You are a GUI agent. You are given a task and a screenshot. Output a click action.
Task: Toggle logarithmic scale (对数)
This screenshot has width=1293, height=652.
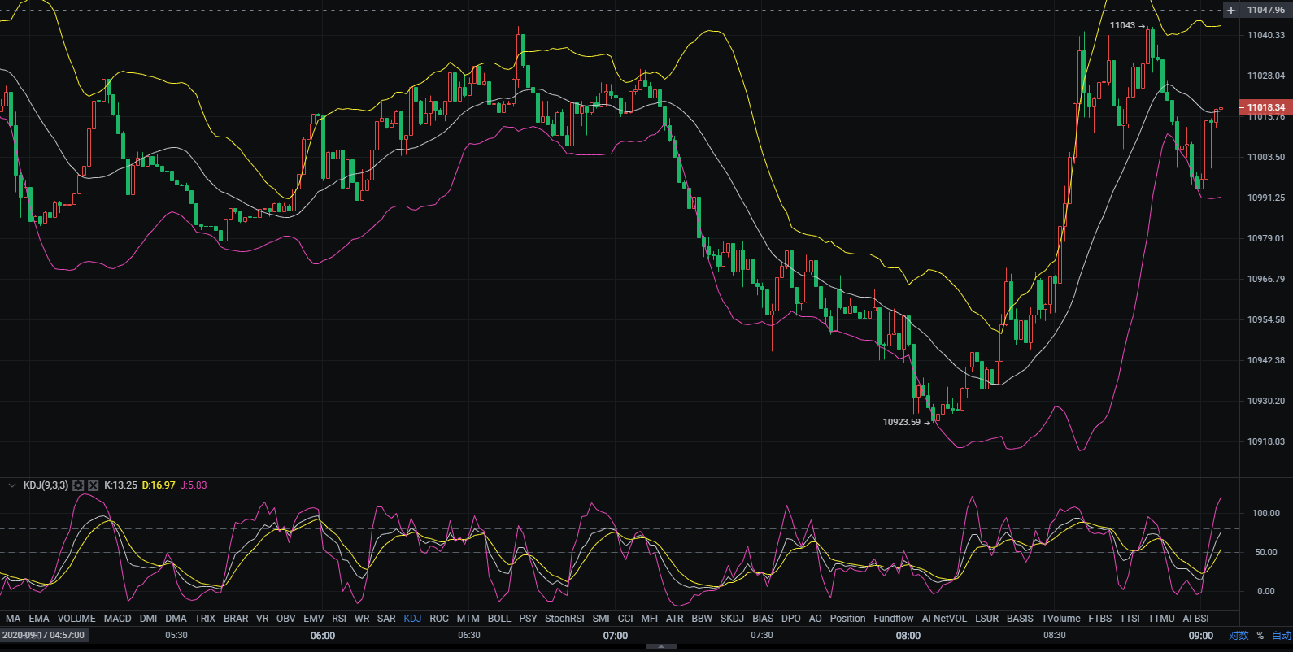point(1238,636)
